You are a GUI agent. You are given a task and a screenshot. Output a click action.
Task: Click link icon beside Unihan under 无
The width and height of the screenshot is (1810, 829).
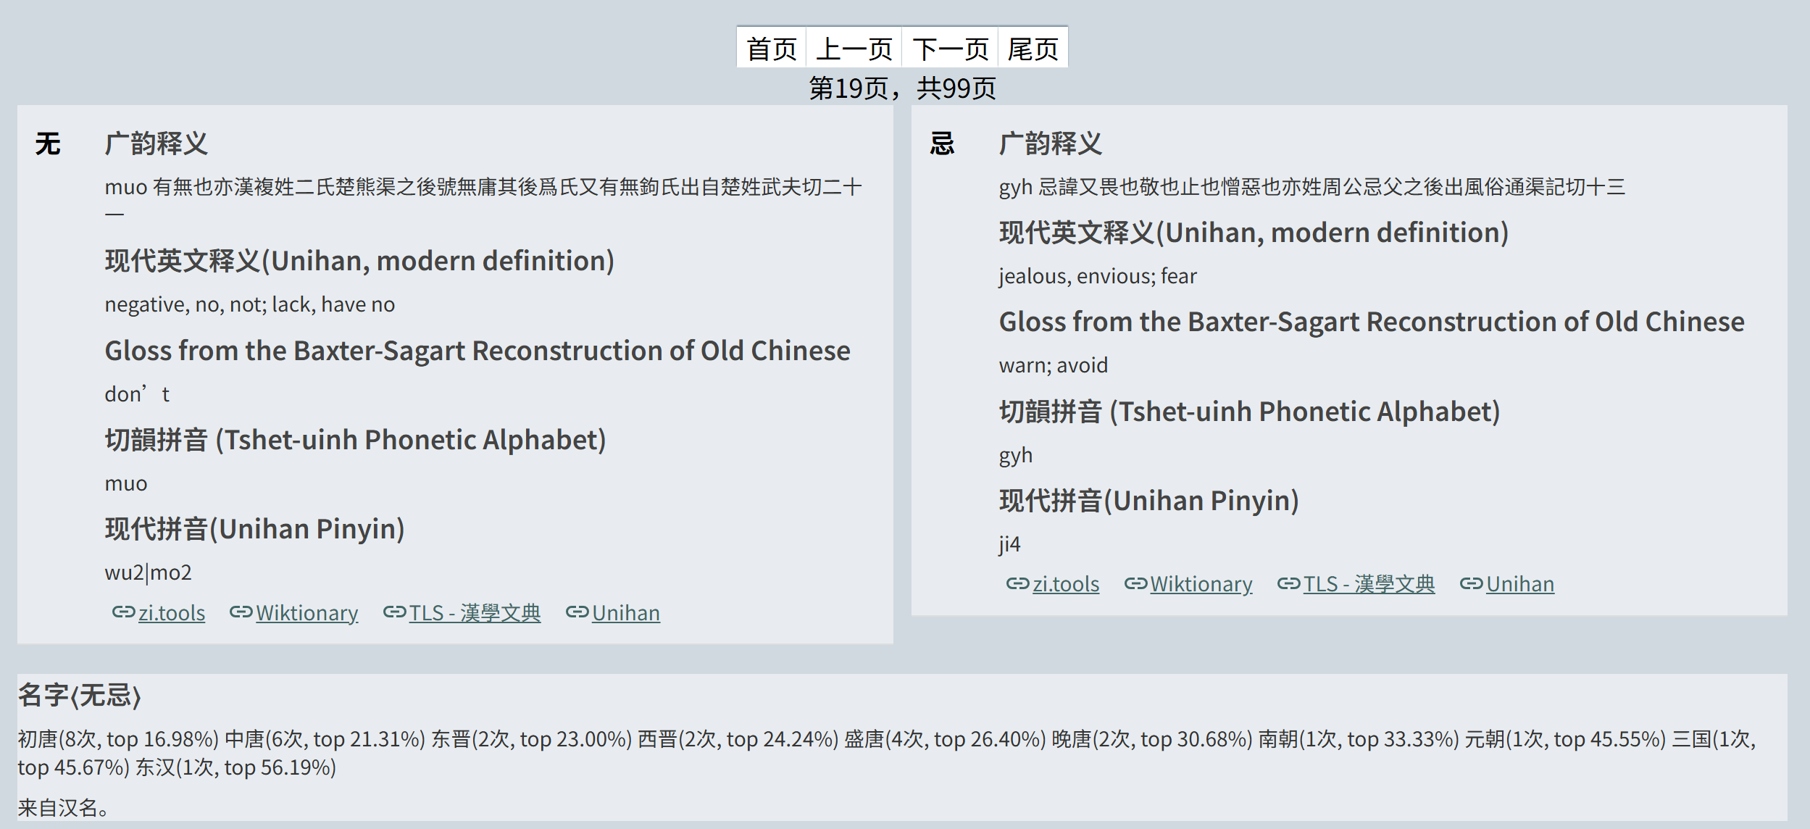[577, 612]
